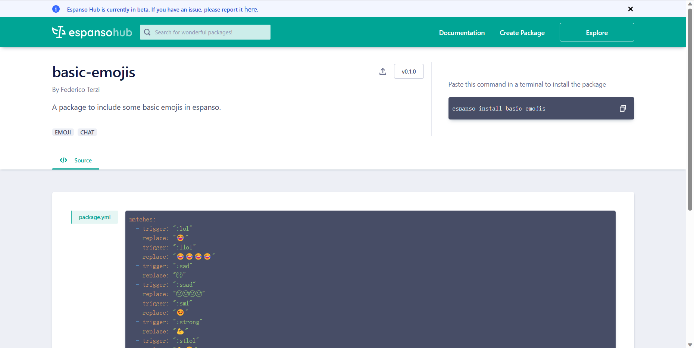Click the basic-emojis title
The width and height of the screenshot is (694, 348).
tap(94, 72)
